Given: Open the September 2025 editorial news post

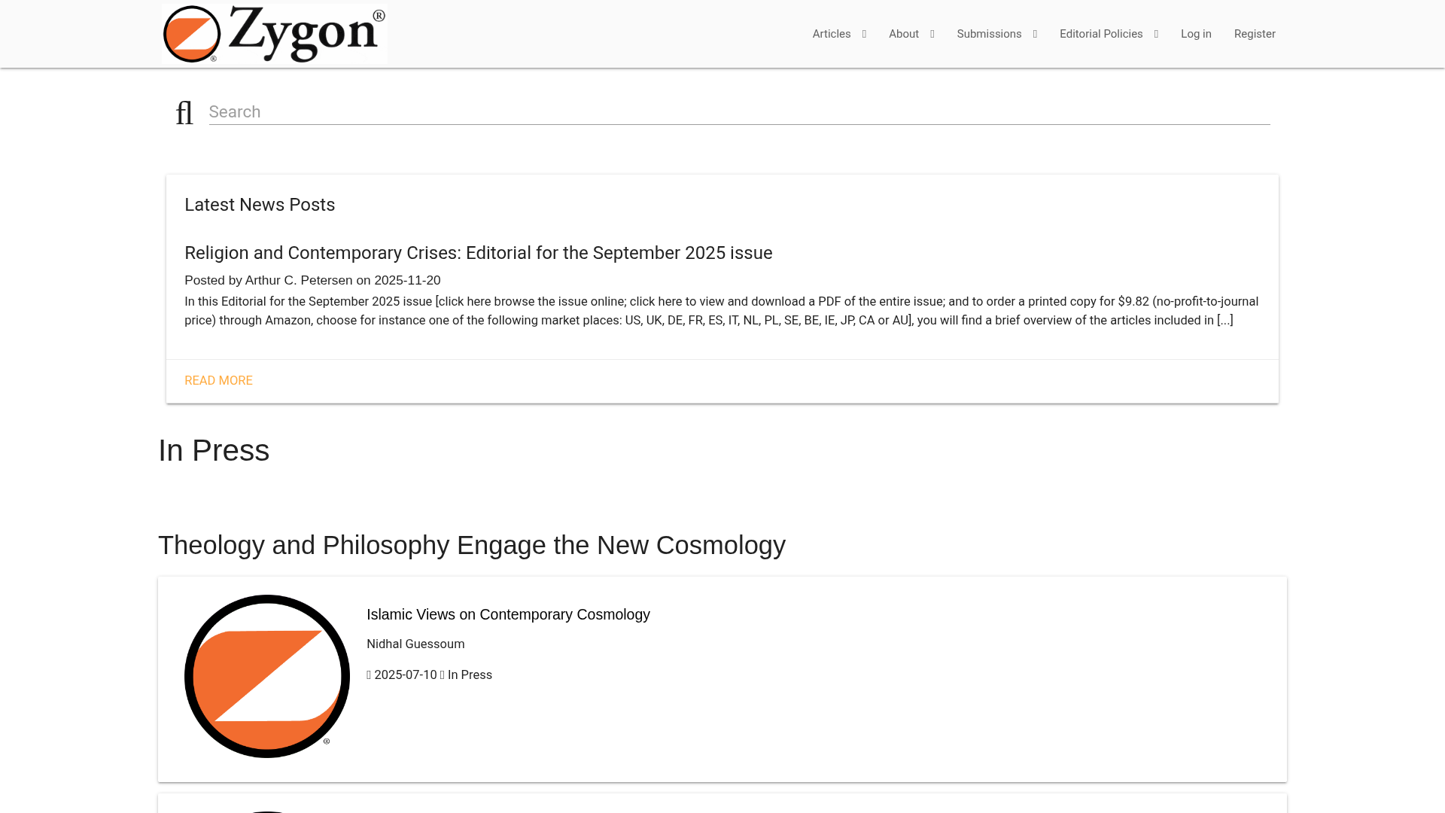Looking at the screenshot, I should click(x=479, y=253).
